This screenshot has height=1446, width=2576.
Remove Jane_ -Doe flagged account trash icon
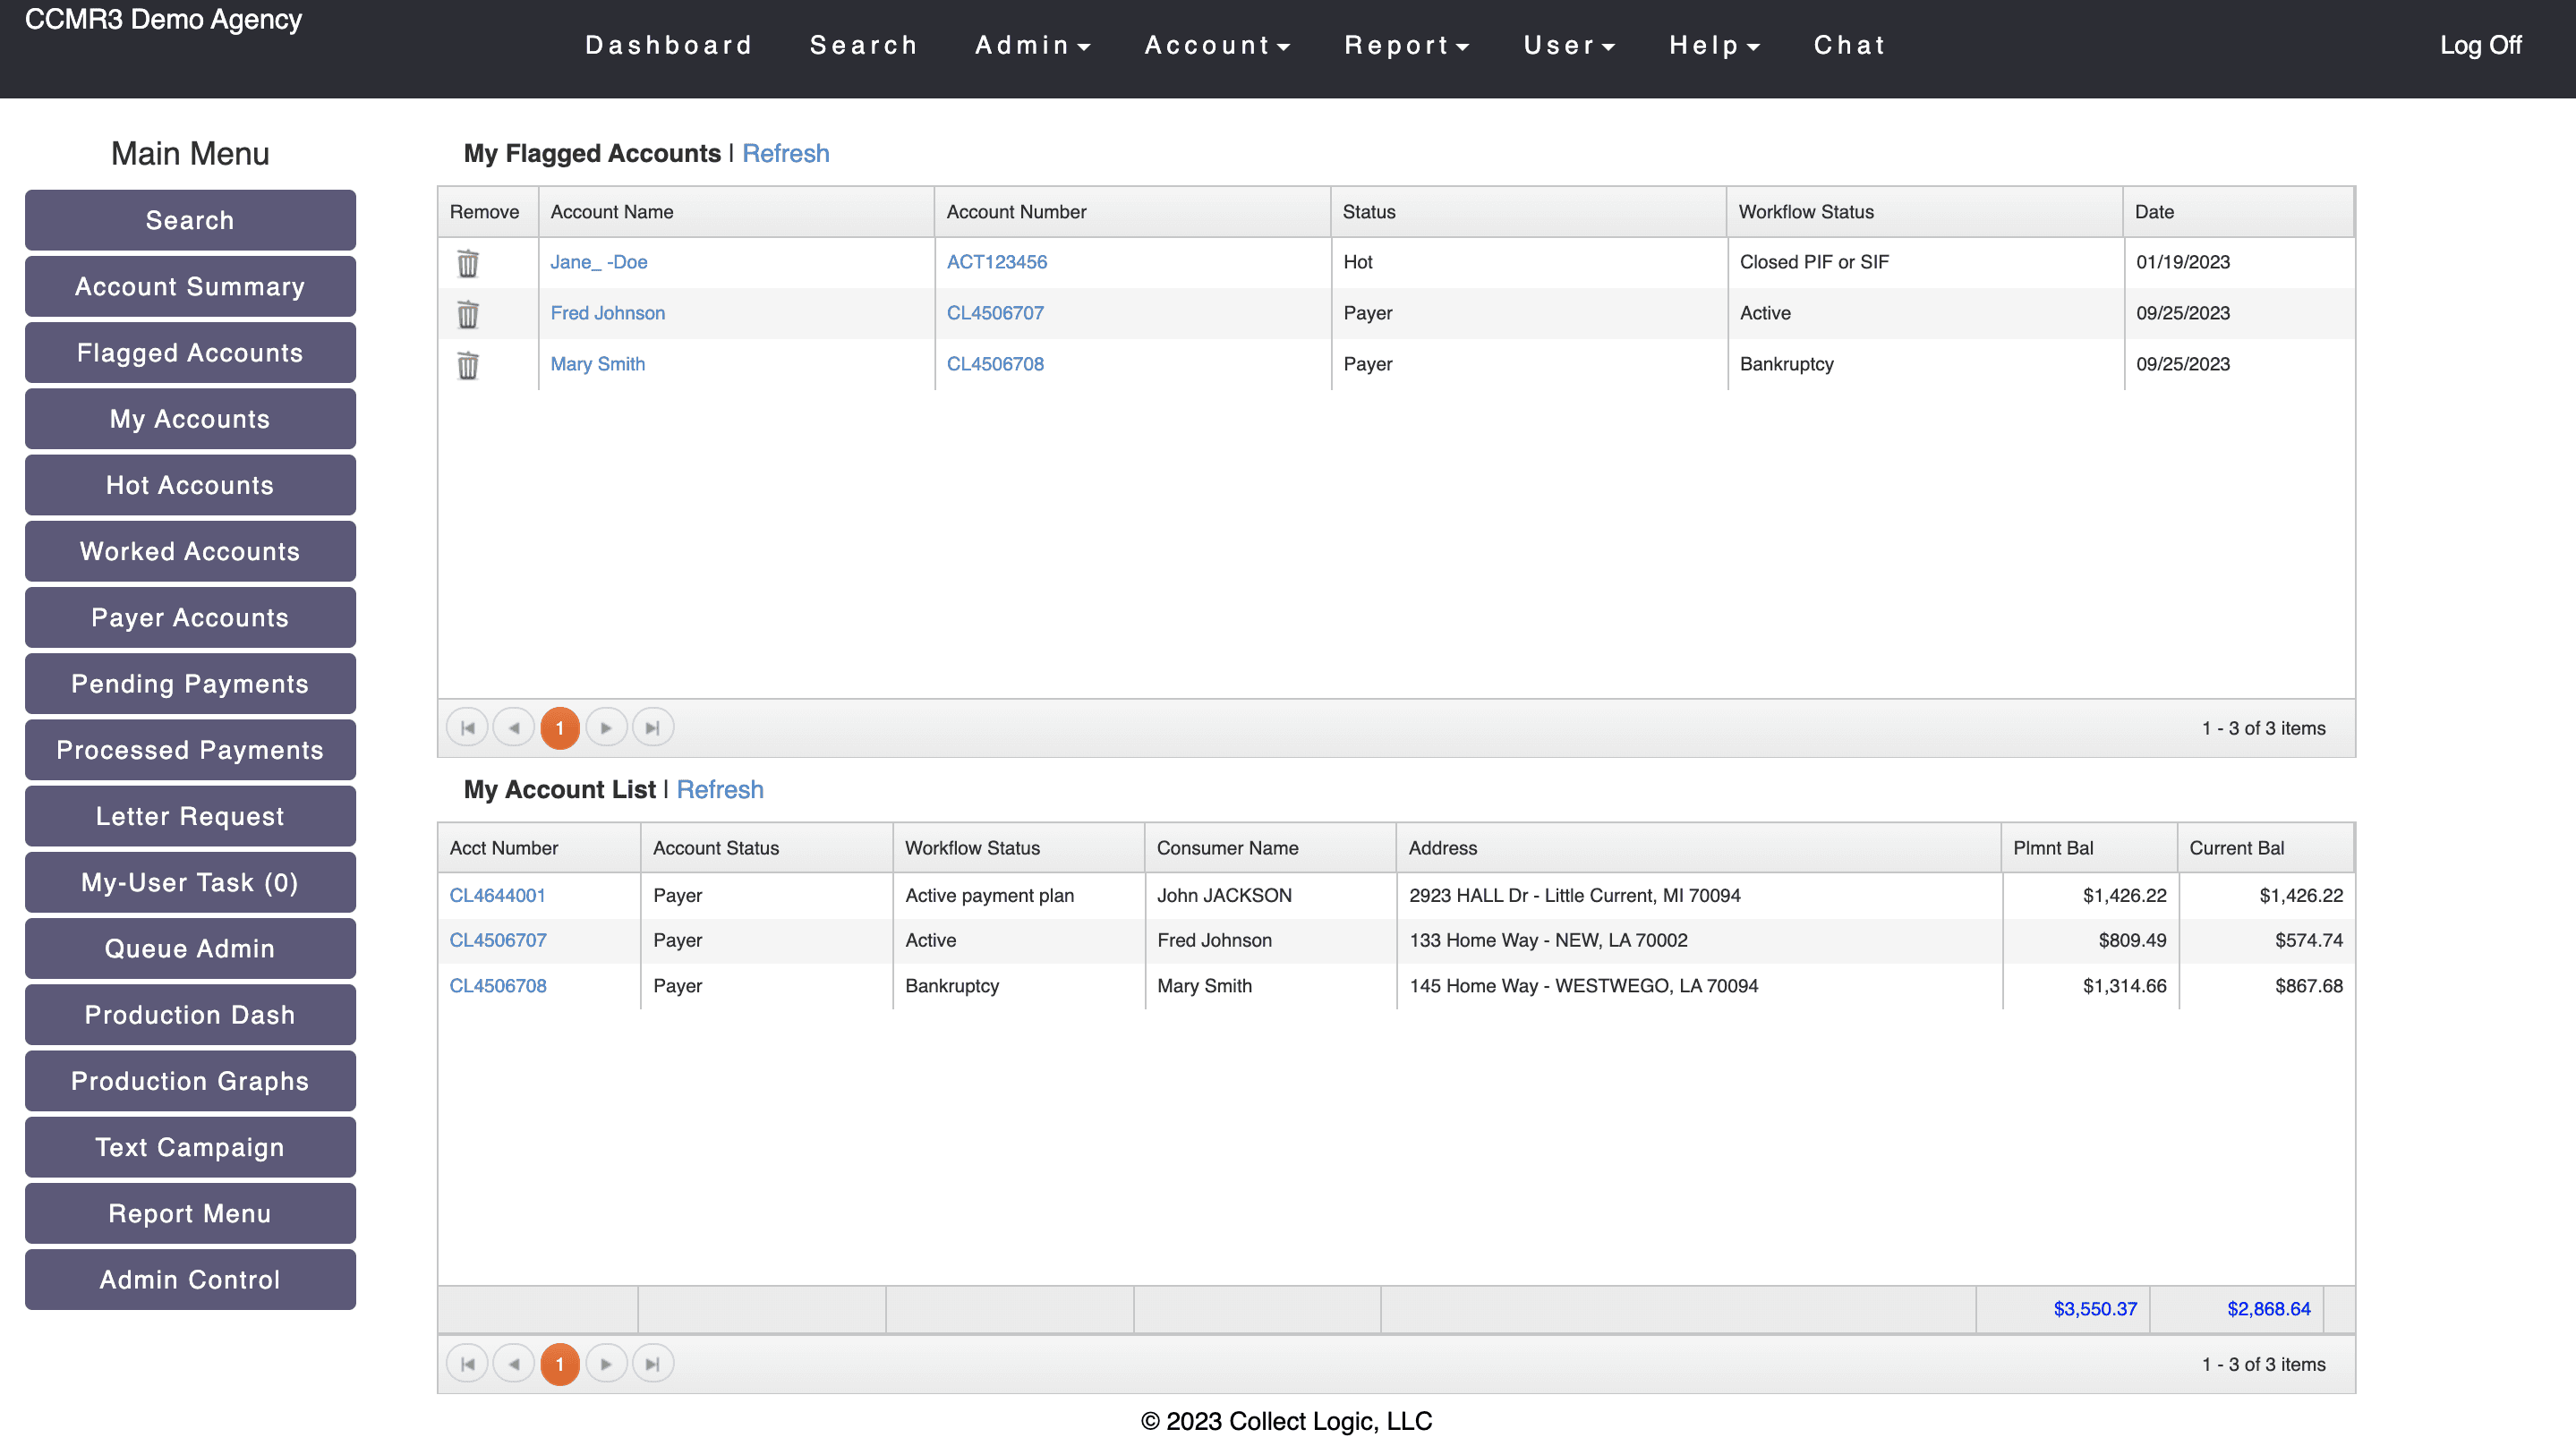click(x=467, y=263)
